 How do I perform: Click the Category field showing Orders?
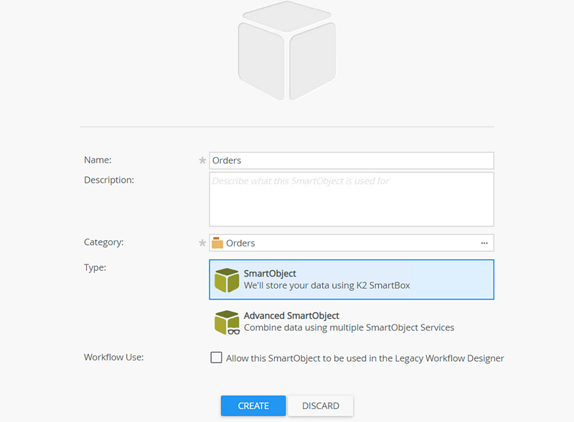pyautogui.click(x=352, y=243)
